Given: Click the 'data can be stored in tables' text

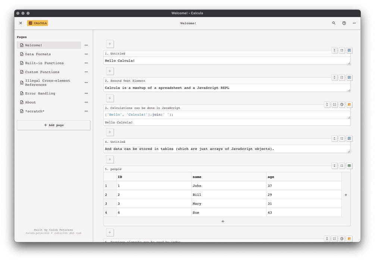Looking at the screenshot, I should coord(227,149).
